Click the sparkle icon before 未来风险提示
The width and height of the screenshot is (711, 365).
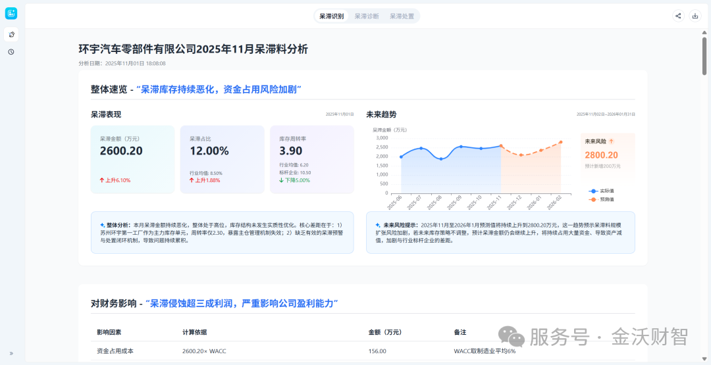pyautogui.click(x=378, y=225)
